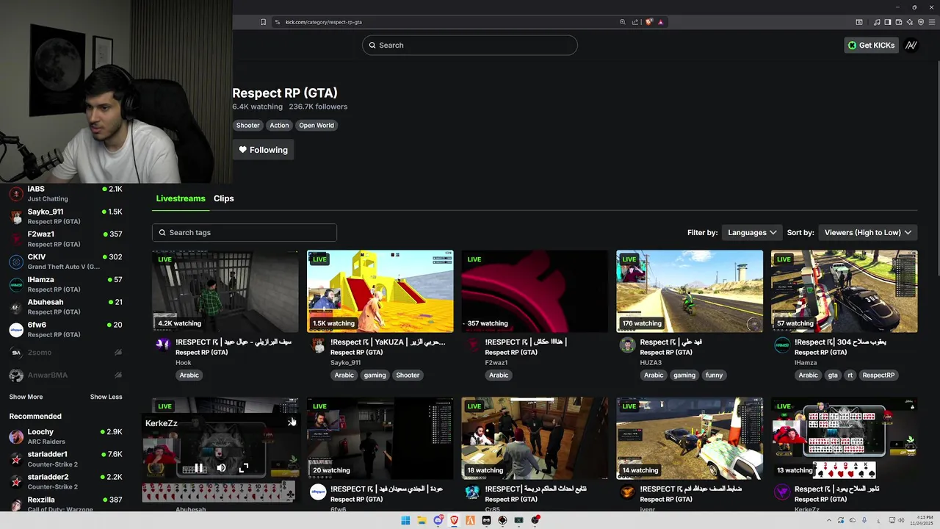940x529 pixels.
Task: Click HUZA3 channel avatar icon
Action: (x=627, y=345)
